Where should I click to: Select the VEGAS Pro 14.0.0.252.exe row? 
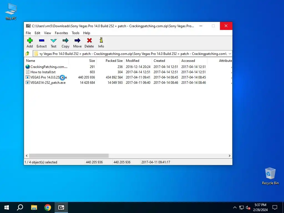pyautogui.click(x=128, y=77)
